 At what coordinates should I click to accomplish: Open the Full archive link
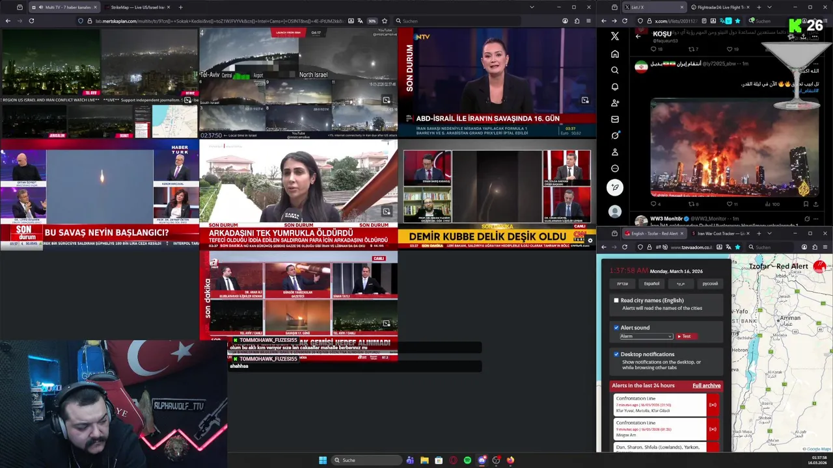click(x=706, y=385)
